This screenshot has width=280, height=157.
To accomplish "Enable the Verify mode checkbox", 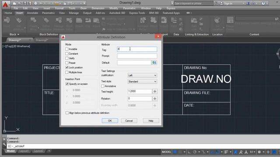I will [x=67, y=58].
